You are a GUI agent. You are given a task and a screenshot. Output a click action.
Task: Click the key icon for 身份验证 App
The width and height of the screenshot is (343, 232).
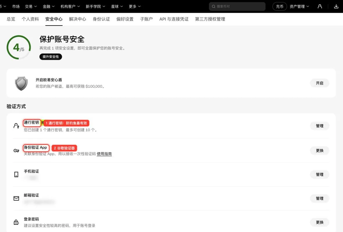pos(16,150)
